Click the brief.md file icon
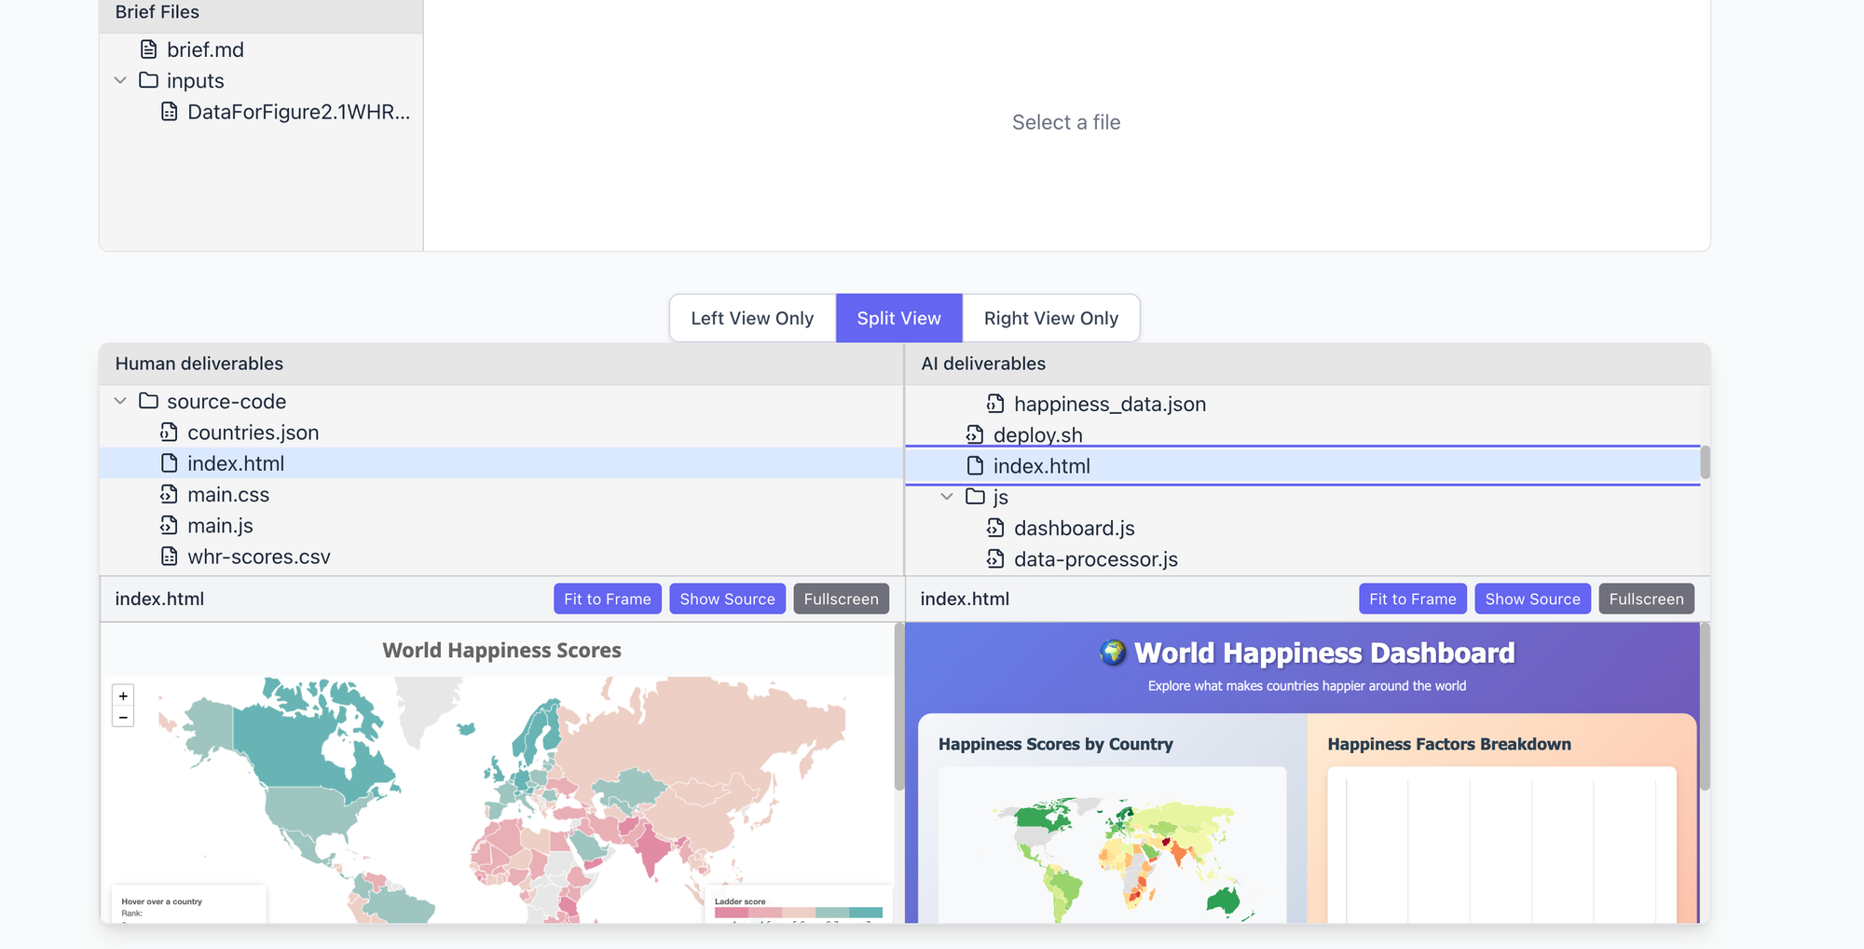The height and width of the screenshot is (949, 1864). coord(148,49)
